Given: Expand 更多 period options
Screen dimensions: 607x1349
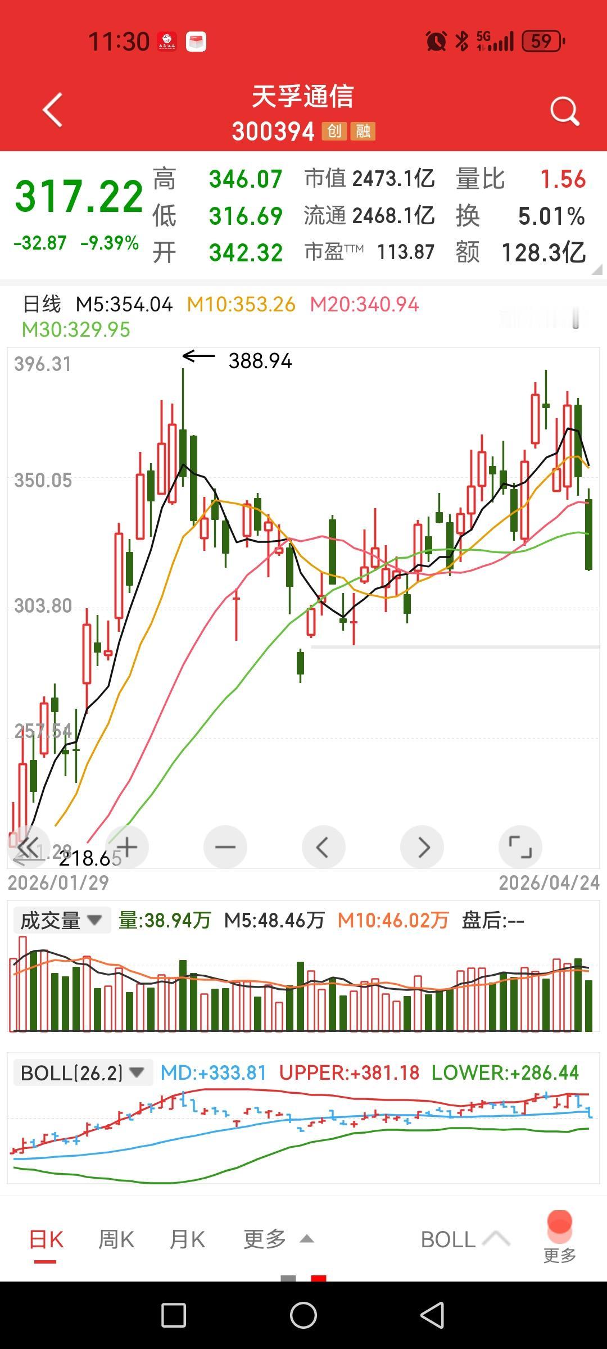Looking at the screenshot, I should click(x=278, y=1239).
